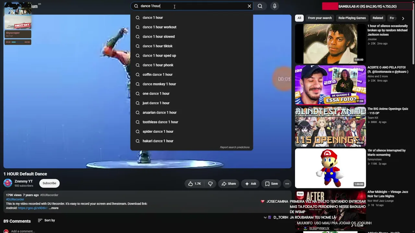This screenshot has height=233, width=415.
Task: Open "1hr of silence interrupted by Mario screaming" title
Action: [x=386, y=152]
